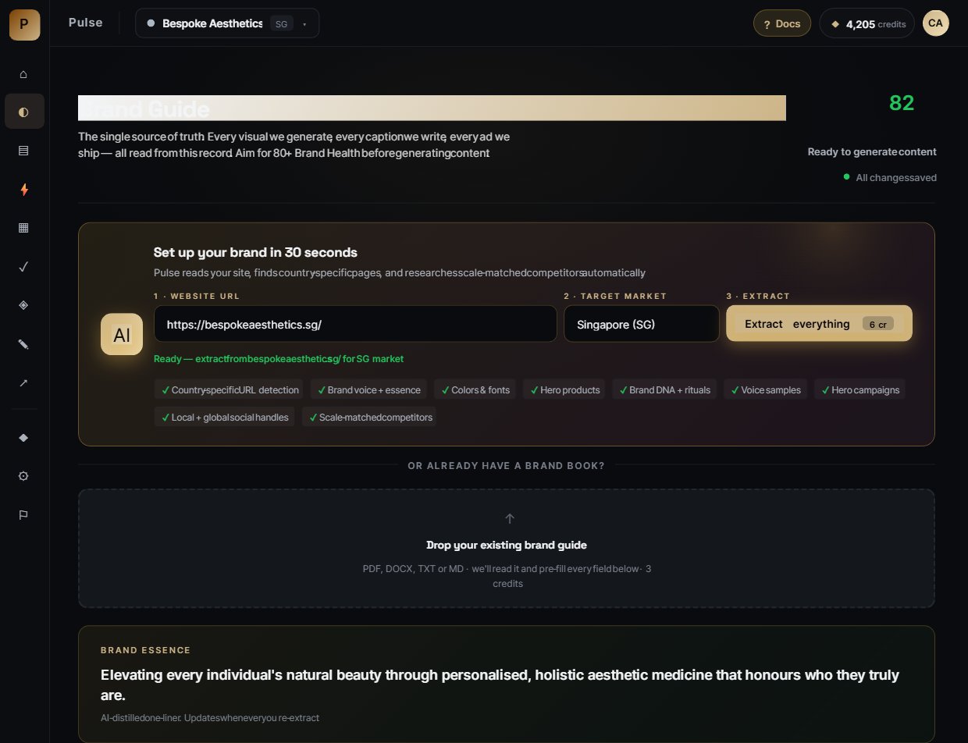The width and height of the screenshot is (968, 743).
Task: Click the Pulse P logo
Action: [24, 24]
